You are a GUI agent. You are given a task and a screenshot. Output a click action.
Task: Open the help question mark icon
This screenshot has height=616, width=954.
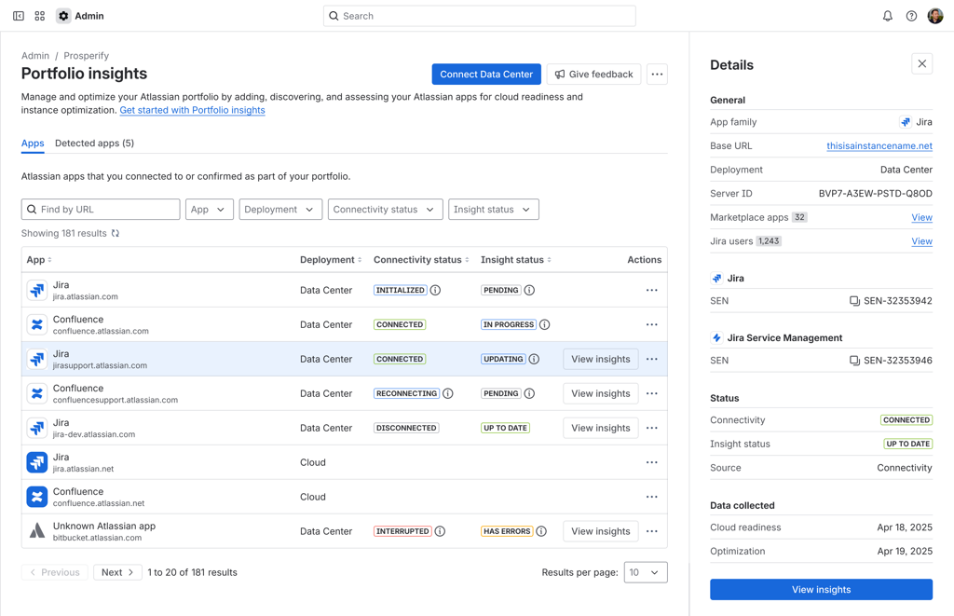click(x=911, y=16)
